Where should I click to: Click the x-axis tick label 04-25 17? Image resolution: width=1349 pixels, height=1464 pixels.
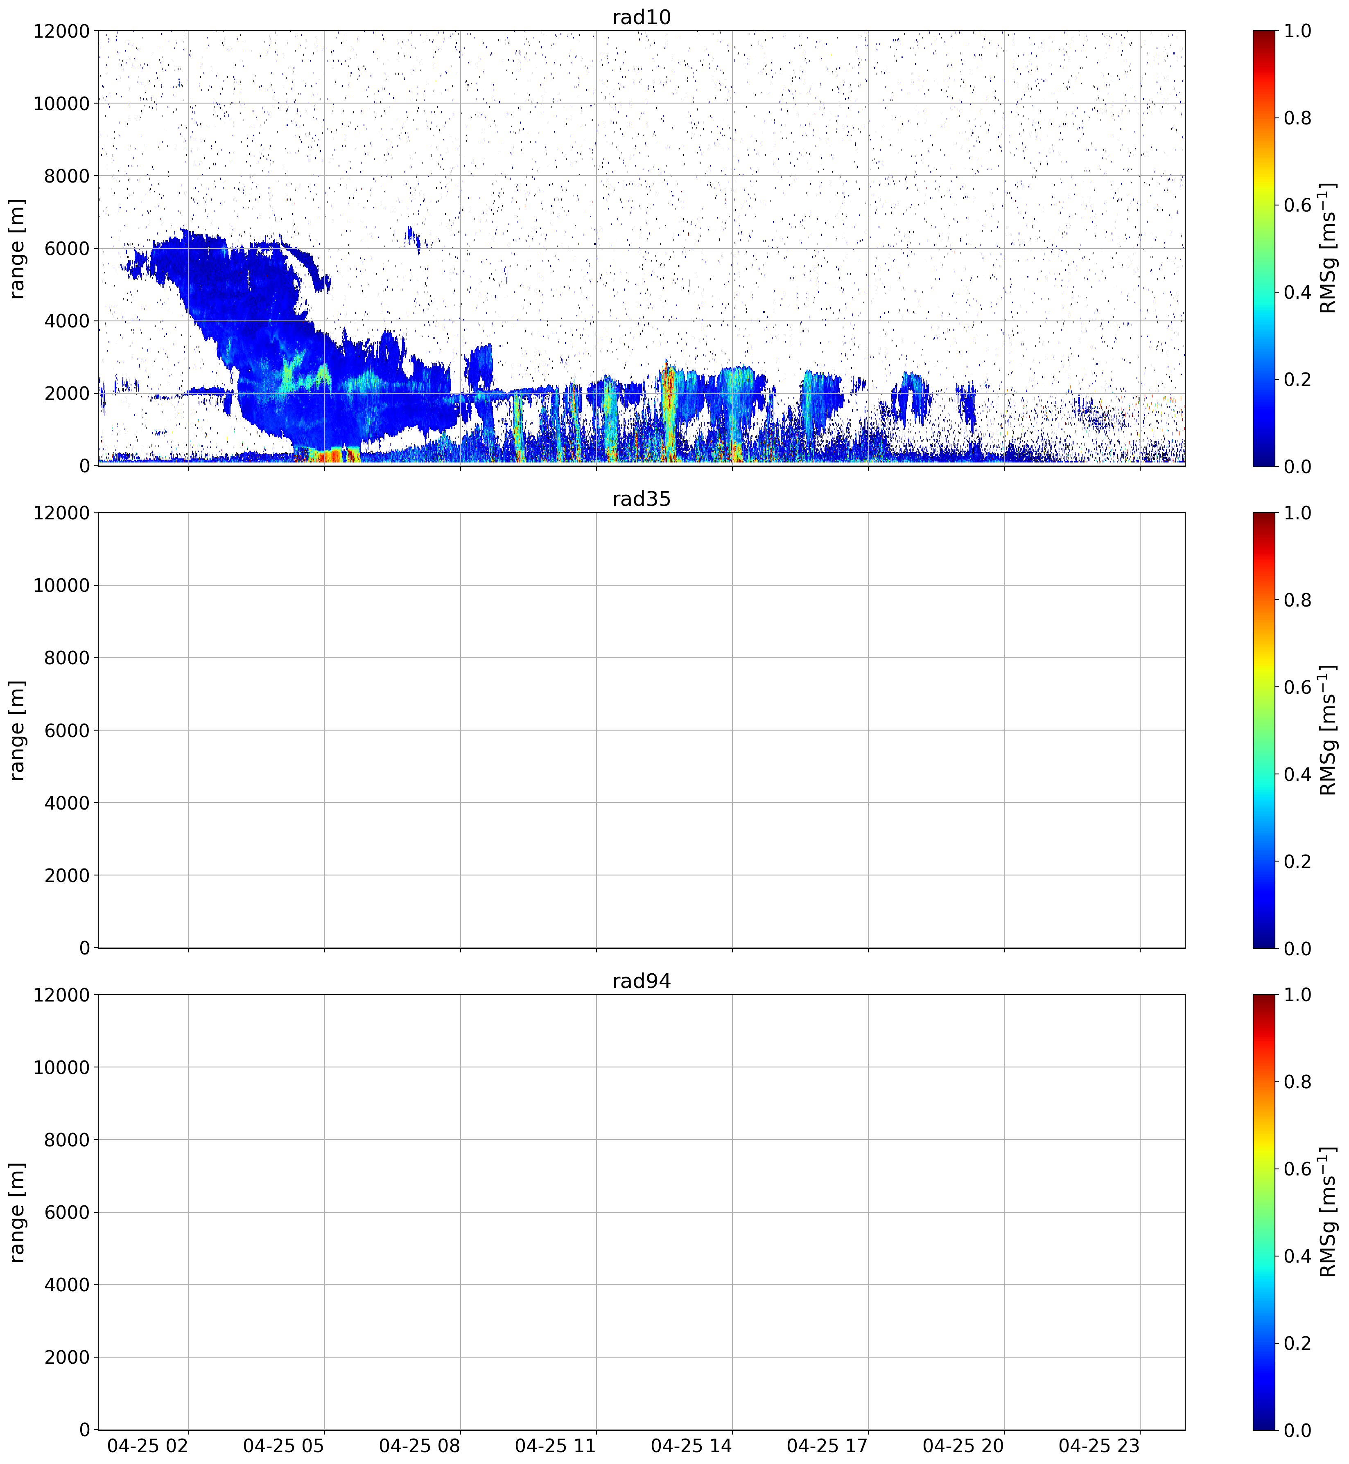(x=827, y=1446)
